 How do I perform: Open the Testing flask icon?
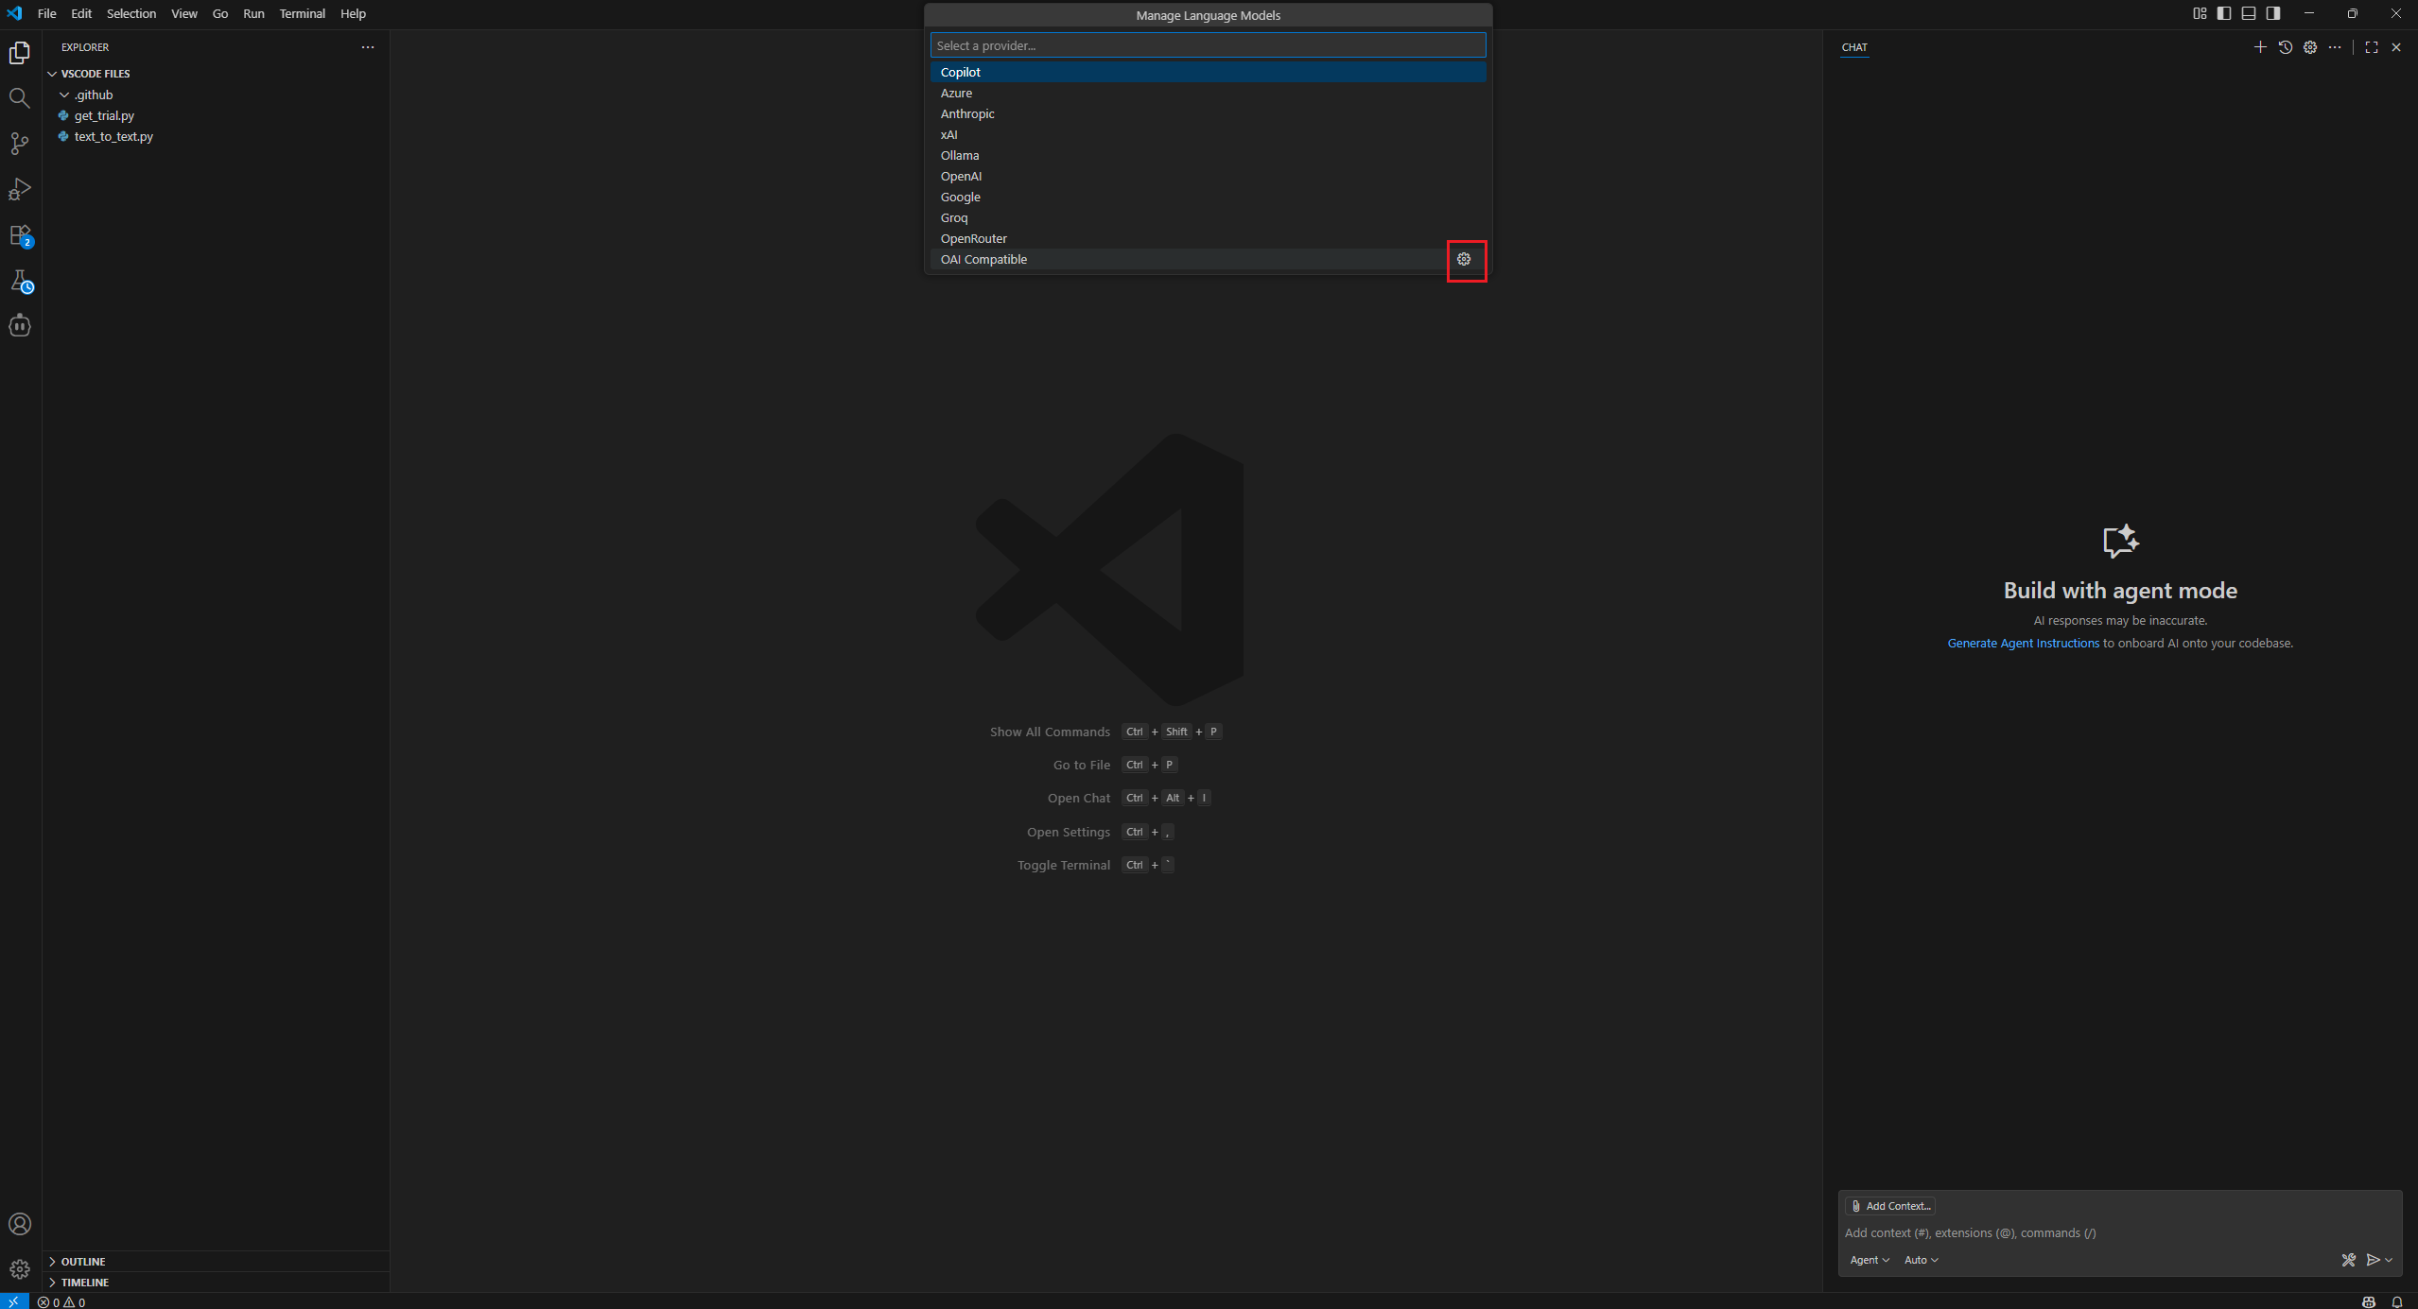19,281
